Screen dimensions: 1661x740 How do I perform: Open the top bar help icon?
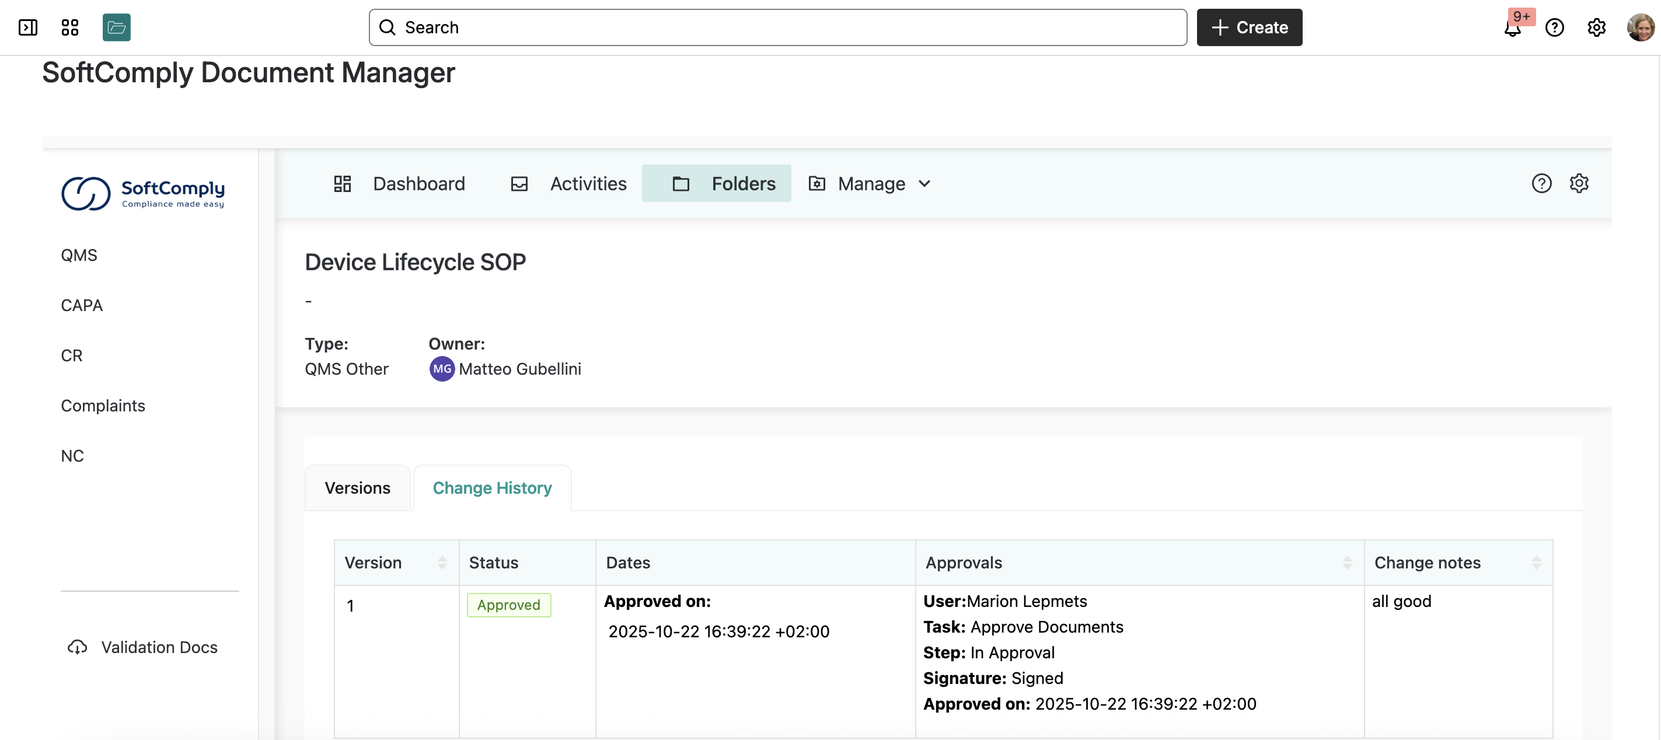(x=1555, y=27)
